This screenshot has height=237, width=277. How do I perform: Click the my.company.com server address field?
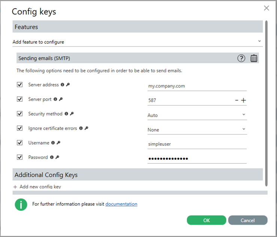(197, 86)
